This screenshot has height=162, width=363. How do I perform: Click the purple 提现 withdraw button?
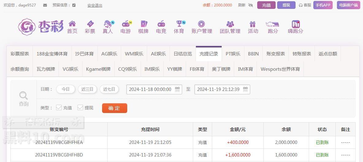[x=286, y=5]
